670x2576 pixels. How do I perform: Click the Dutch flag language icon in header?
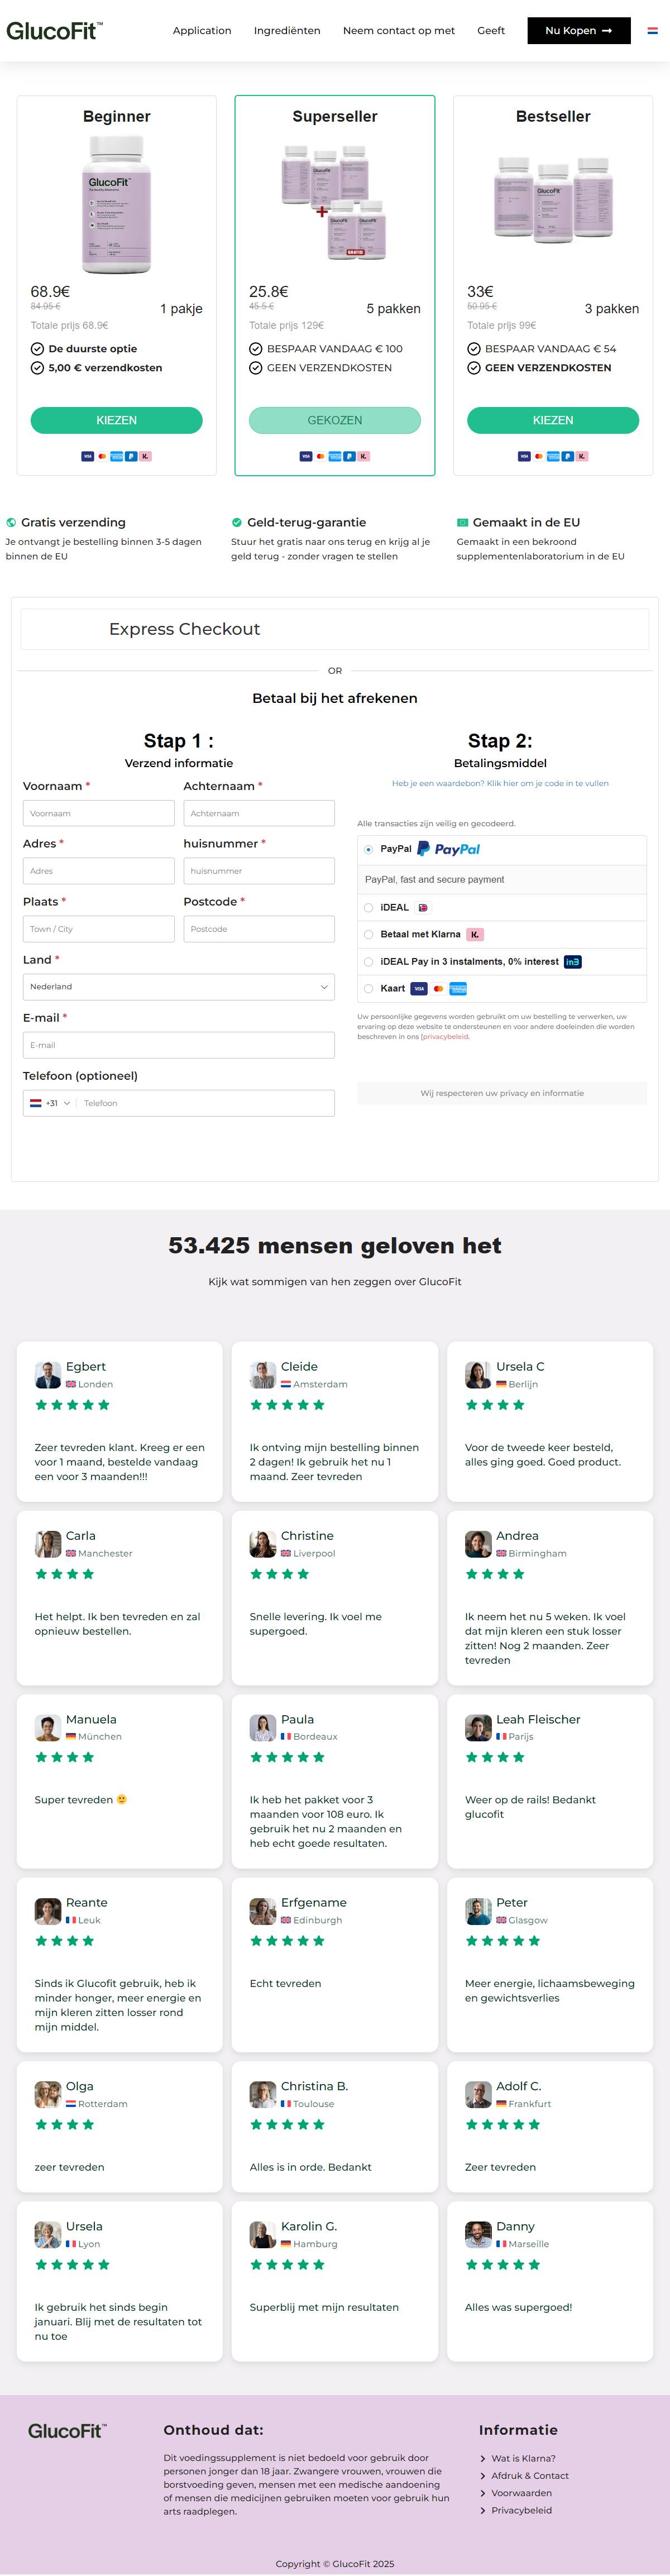point(652,31)
